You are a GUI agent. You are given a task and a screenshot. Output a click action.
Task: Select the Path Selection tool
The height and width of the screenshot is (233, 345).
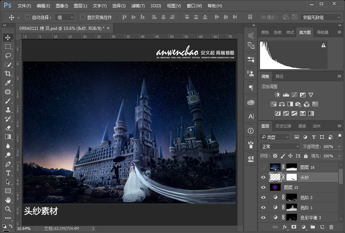(8, 182)
